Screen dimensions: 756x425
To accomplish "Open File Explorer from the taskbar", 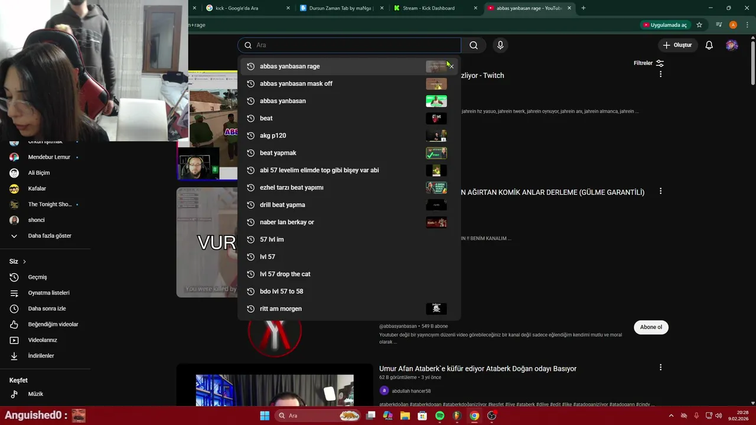I will pos(405,416).
